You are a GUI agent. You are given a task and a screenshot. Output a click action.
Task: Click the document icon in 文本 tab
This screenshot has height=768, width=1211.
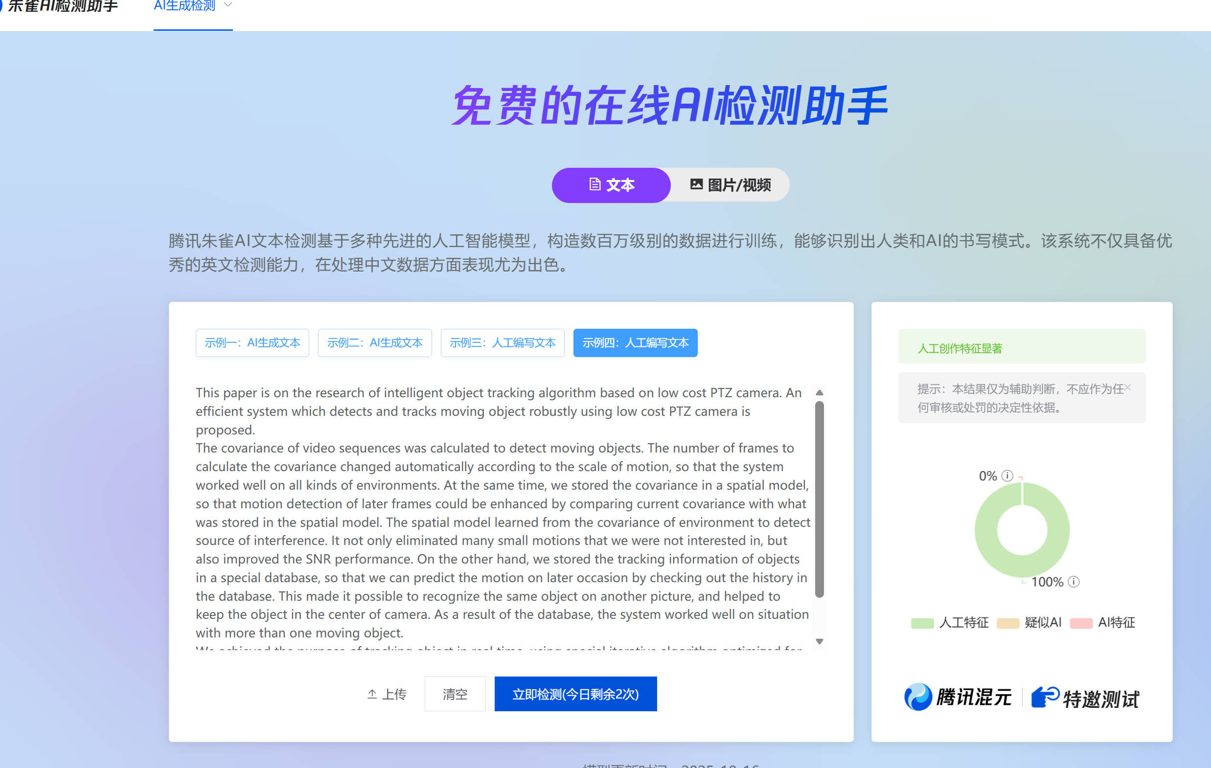click(595, 184)
